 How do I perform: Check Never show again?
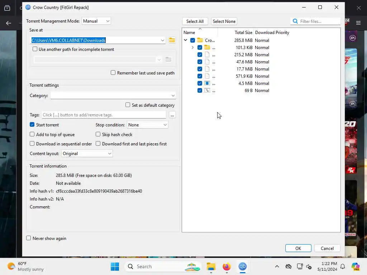click(29, 238)
